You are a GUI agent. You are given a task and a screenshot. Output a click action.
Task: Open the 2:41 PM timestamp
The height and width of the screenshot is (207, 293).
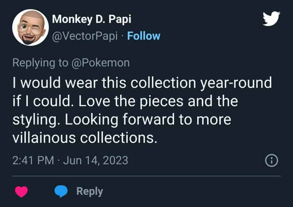point(33,160)
